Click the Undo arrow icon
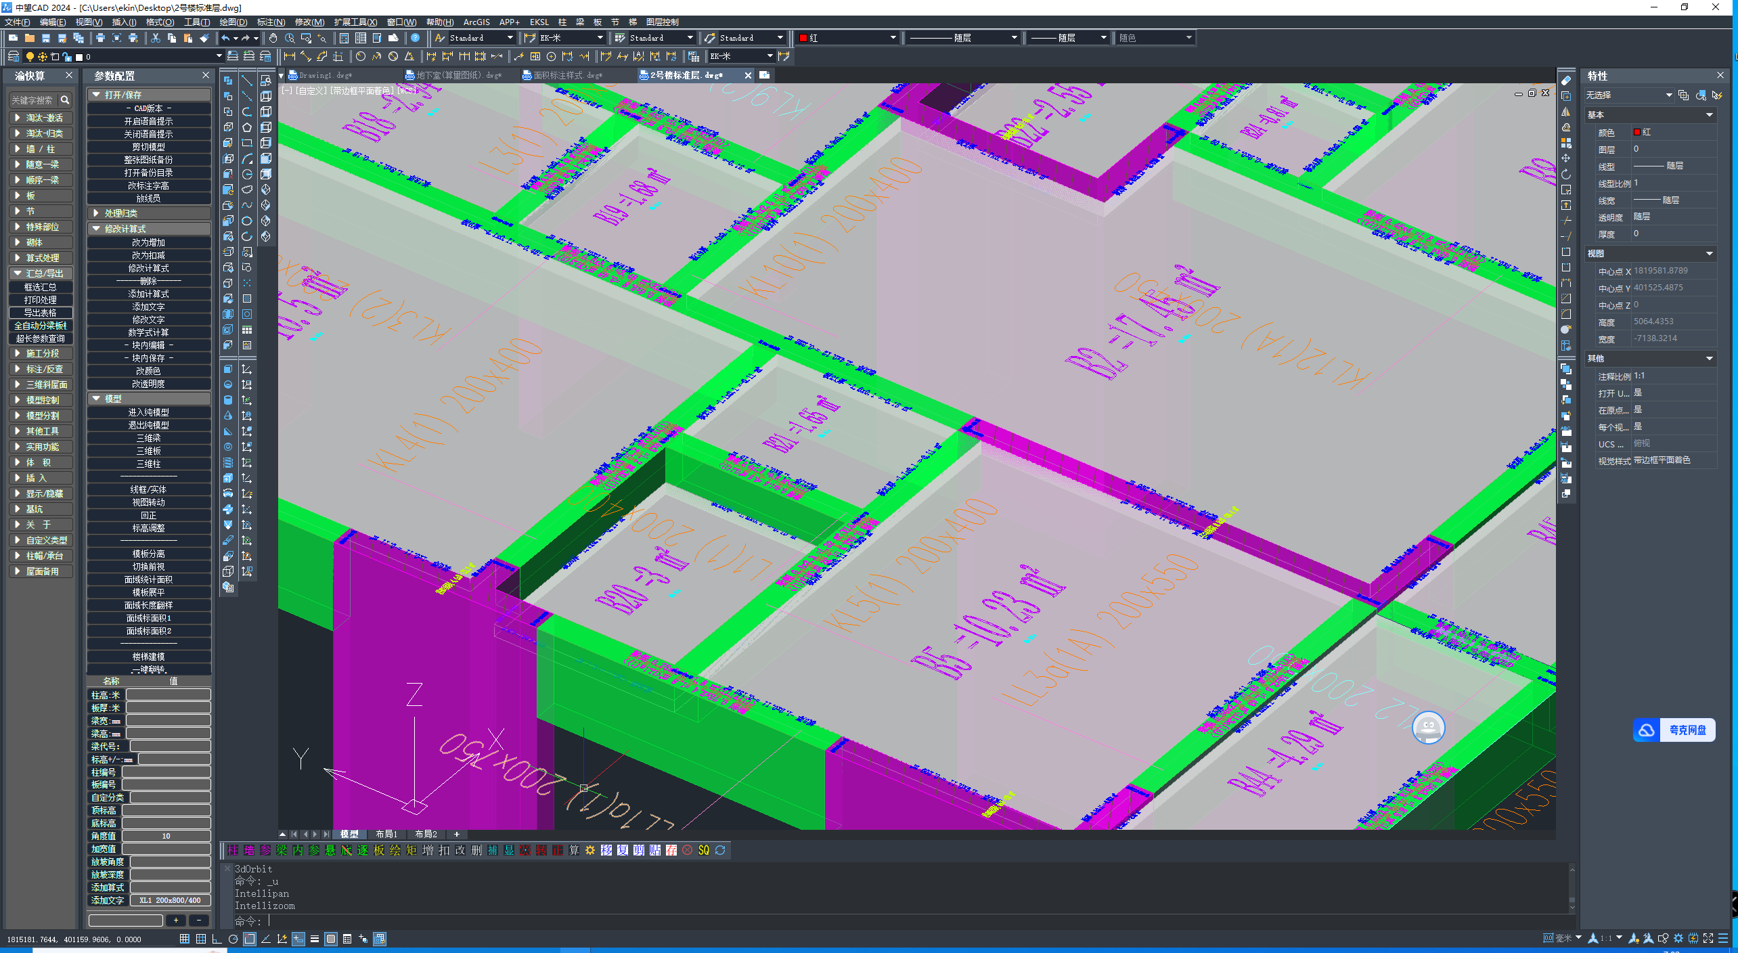1738x953 pixels. (x=225, y=38)
